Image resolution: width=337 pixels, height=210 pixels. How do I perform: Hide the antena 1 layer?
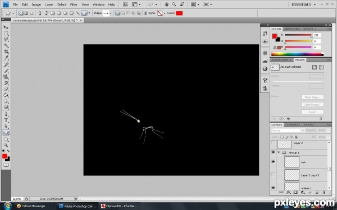click(273, 188)
